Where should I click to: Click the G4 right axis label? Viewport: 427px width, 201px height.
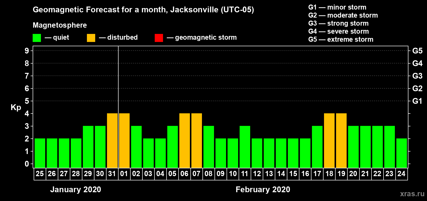point(417,63)
